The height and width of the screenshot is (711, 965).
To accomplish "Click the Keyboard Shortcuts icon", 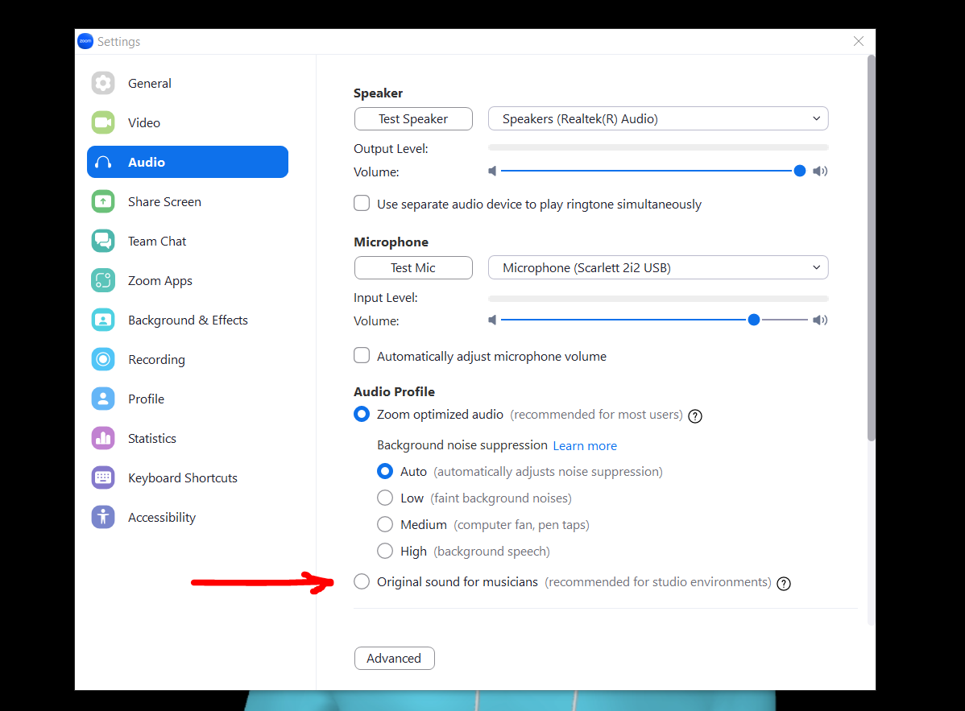I will click(x=103, y=478).
